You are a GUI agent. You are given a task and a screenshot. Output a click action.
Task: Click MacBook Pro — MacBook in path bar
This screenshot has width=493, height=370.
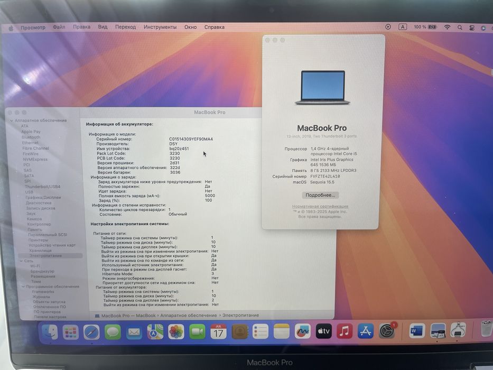click(125, 316)
